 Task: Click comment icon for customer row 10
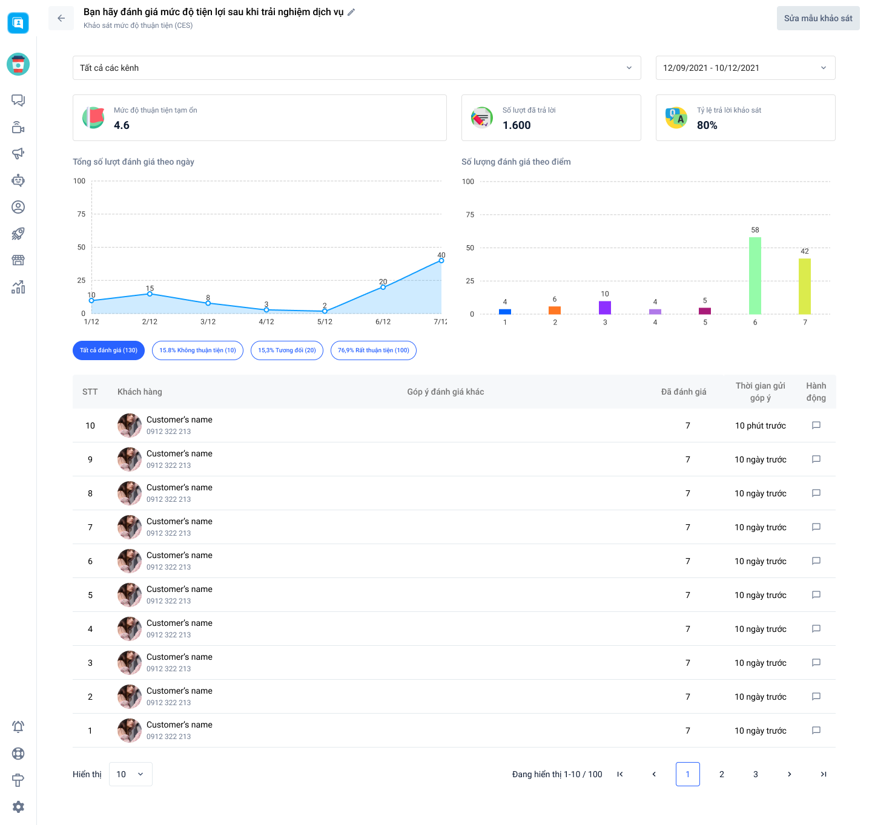tap(816, 426)
